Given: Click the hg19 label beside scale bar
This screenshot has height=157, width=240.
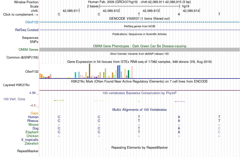Looking at the screenshot, I should (x=186, y=6).
